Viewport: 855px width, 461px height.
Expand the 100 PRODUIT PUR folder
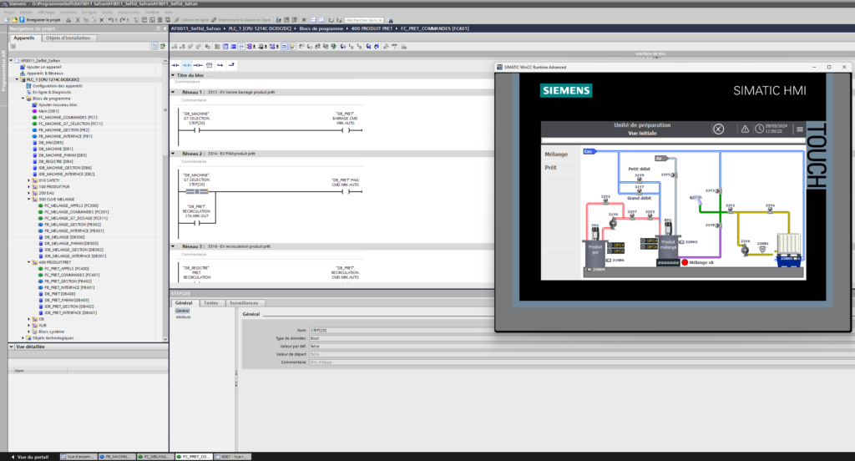click(29, 186)
